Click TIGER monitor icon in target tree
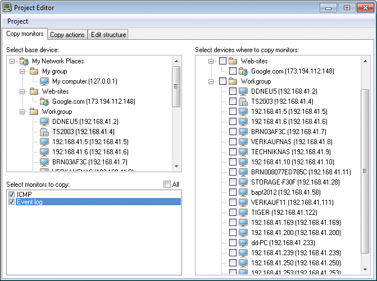The height and width of the screenshot is (281, 377). pyautogui.click(x=243, y=213)
